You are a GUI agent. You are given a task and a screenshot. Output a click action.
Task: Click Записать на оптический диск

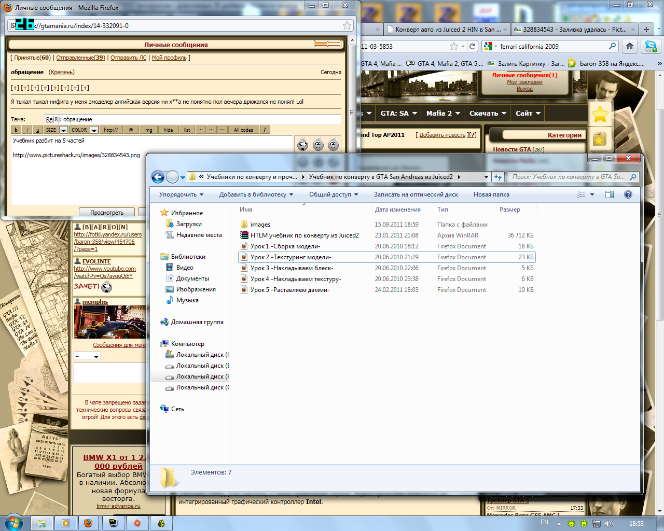(x=416, y=194)
